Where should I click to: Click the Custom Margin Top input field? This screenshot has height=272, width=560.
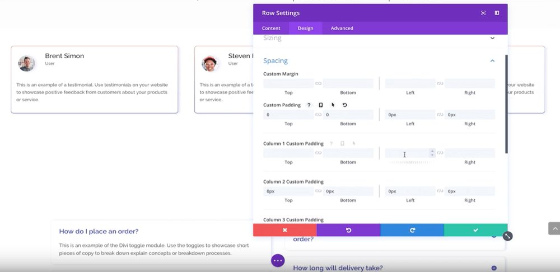tap(288, 83)
